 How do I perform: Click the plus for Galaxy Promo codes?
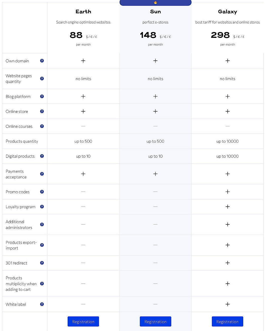[227, 192]
